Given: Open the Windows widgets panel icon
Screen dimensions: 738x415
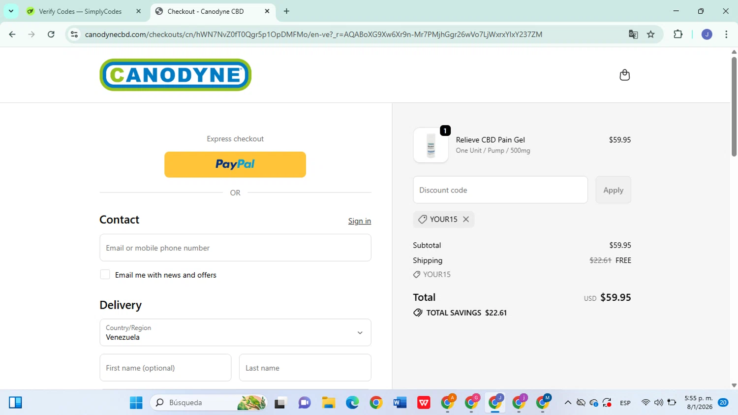Looking at the screenshot, I should [16, 403].
